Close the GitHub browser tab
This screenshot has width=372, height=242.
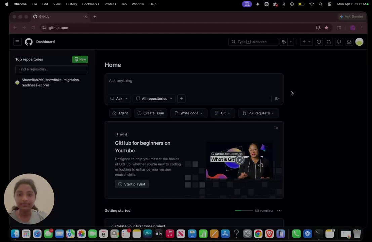tap(86, 16)
